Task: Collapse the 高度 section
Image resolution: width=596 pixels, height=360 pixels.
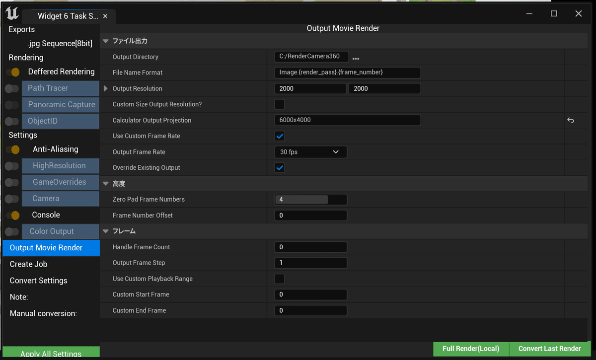Action: (x=105, y=184)
